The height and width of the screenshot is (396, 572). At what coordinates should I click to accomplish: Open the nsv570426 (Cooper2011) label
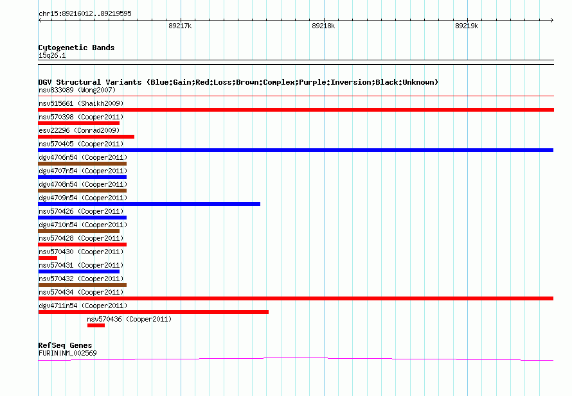[x=81, y=211]
